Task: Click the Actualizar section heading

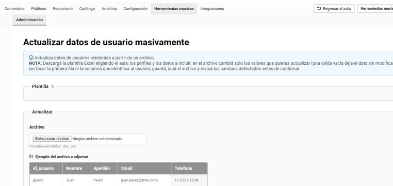Action: (x=42, y=112)
